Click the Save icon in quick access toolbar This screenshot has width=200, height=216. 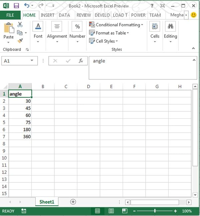coord(16,6)
